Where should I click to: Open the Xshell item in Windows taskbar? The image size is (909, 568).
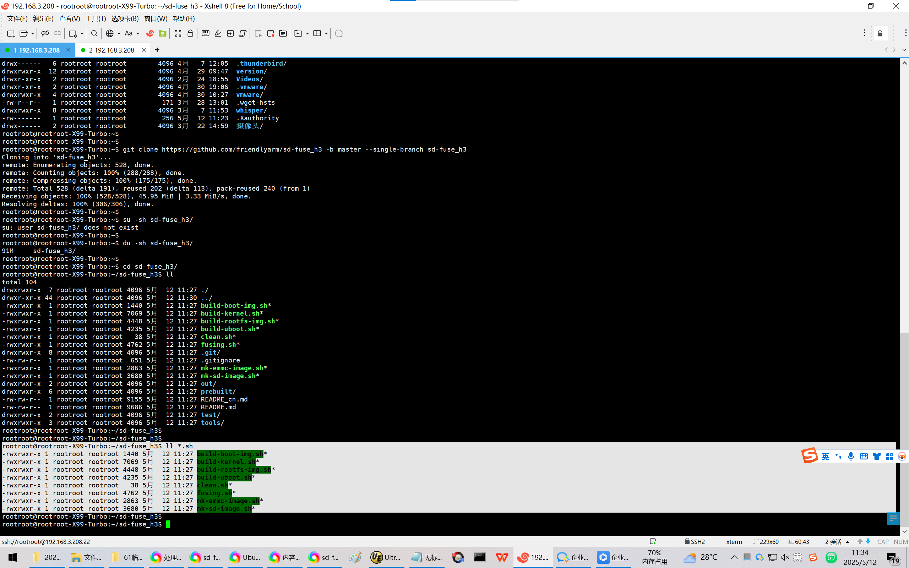(x=533, y=557)
